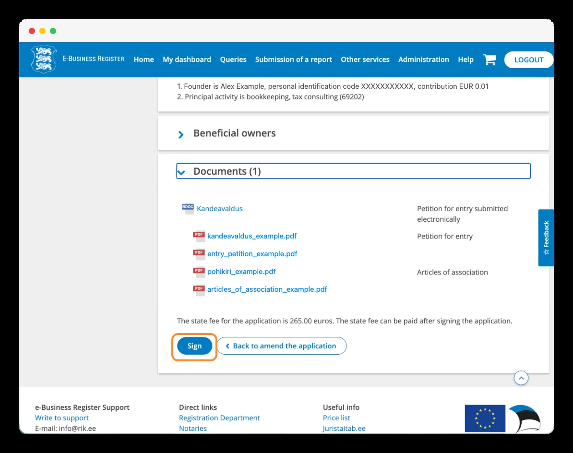Click the 'Useful info' footer heading

[341, 407]
